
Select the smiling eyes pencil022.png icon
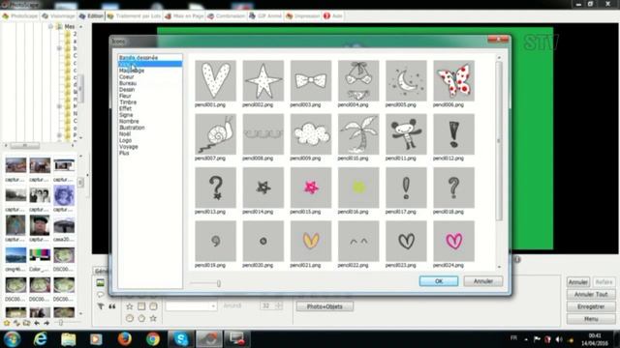[x=358, y=241]
